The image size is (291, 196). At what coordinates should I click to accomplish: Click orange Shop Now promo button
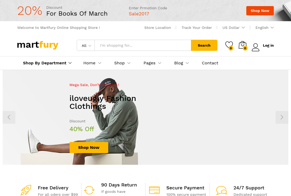click(260, 11)
